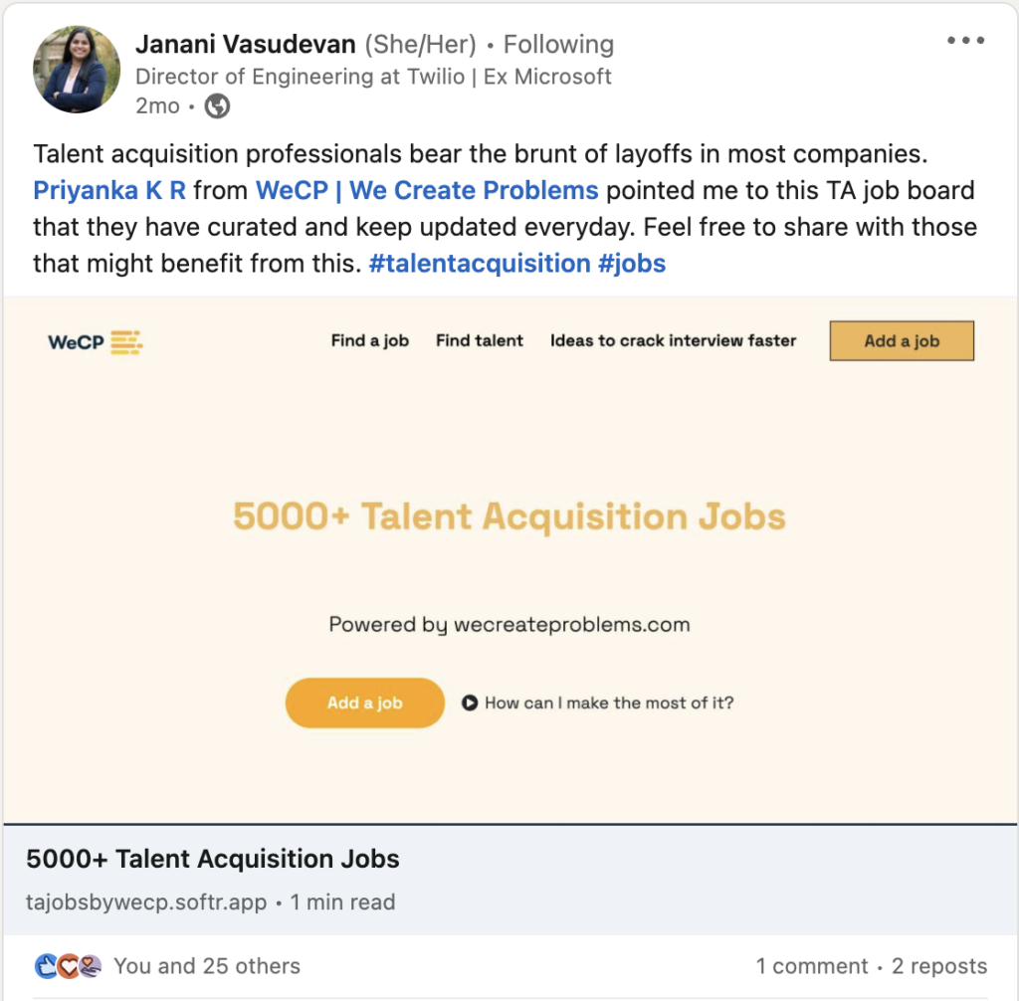The image size is (1019, 1001).
Task: Click the play icon beside 'How can I make'
Action: [x=470, y=703]
